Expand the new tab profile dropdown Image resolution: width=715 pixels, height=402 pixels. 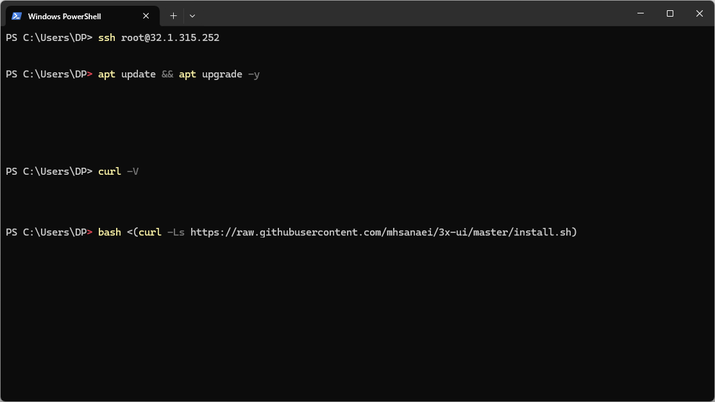pyautogui.click(x=192, y=16)
